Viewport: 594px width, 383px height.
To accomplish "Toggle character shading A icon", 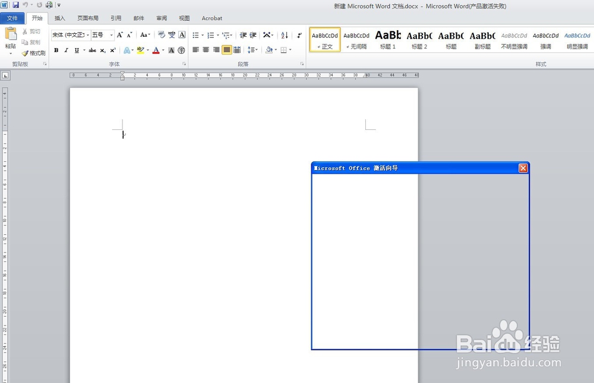I will pyautogui.click(x=171, y=50).
